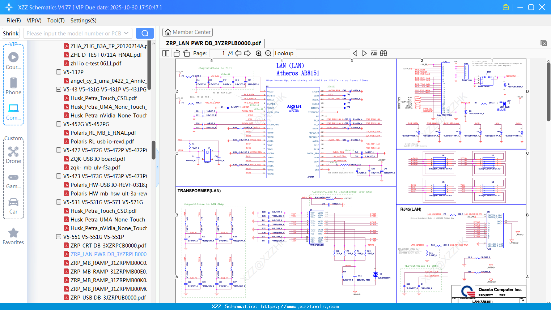Collapse the V5-132P tree folder
This screenshot has height=310, width=551.
tap(59, 72)
